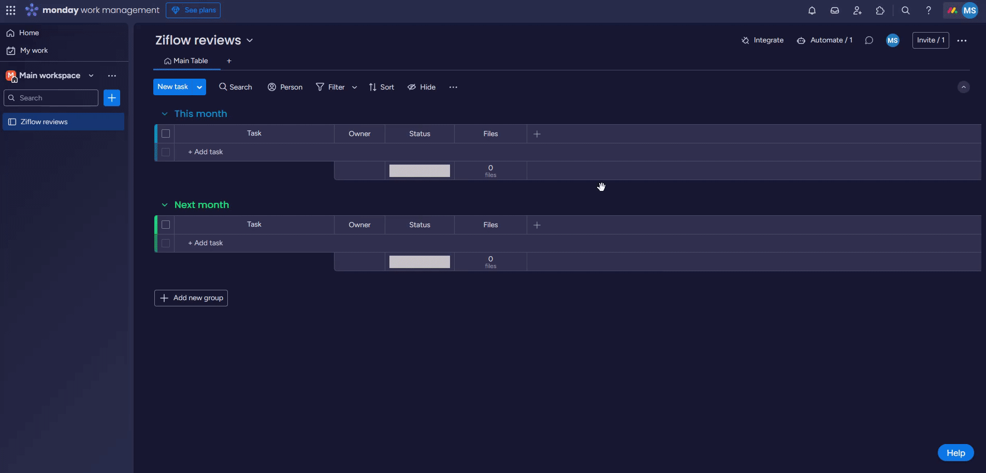Open the apps grid switcher icon
Image resolution: width=986 pixels, height=473 pixels.
tap(11, 10)
